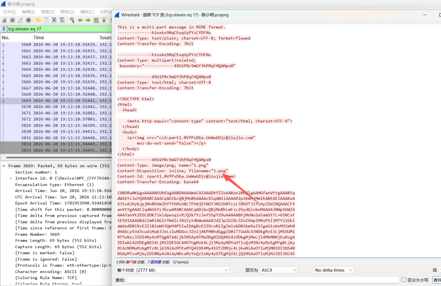This screenshot has width=441, height=286.
Task: Click the Coloring Rule Name: TCP line
Action: pyautogui.click(x=46, y=277)
